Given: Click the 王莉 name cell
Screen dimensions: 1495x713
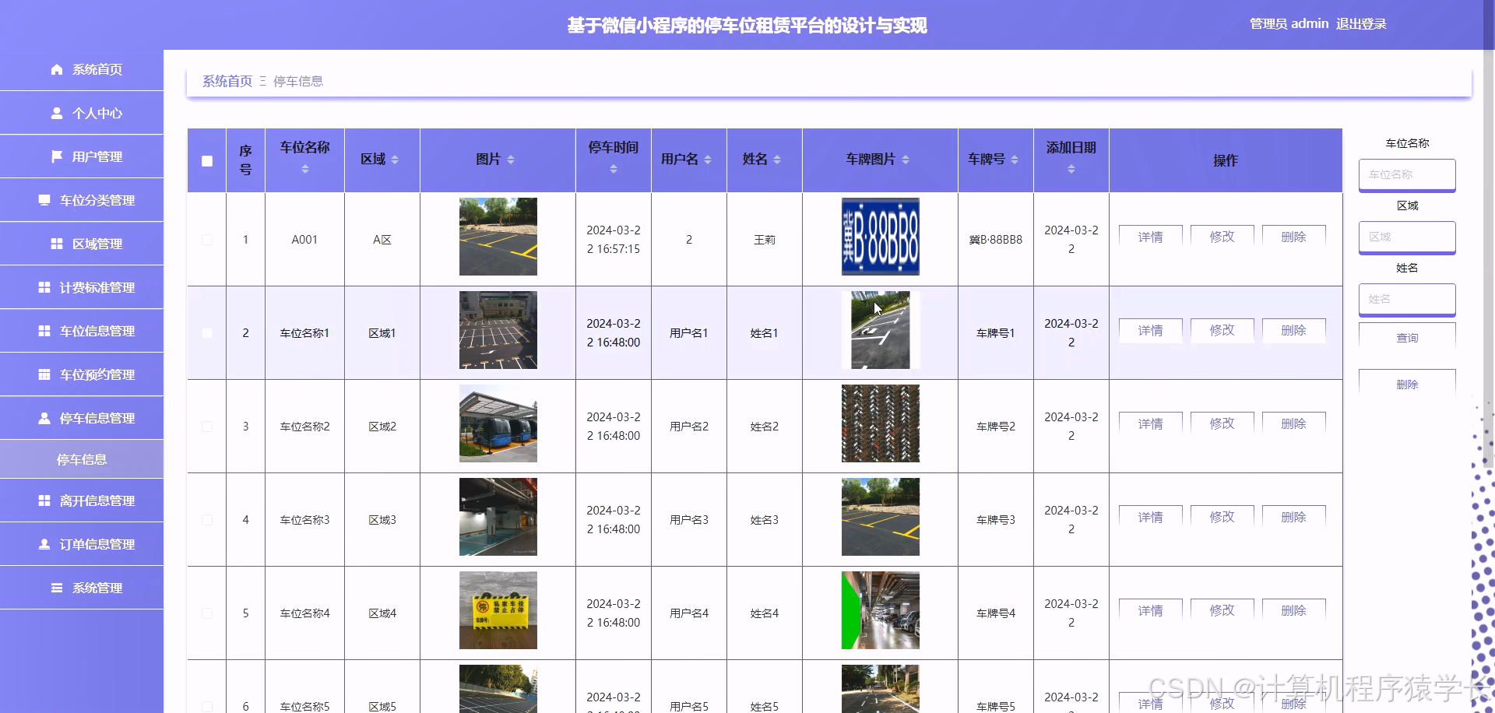Looking at the screenshot, I should coord(765,240).
